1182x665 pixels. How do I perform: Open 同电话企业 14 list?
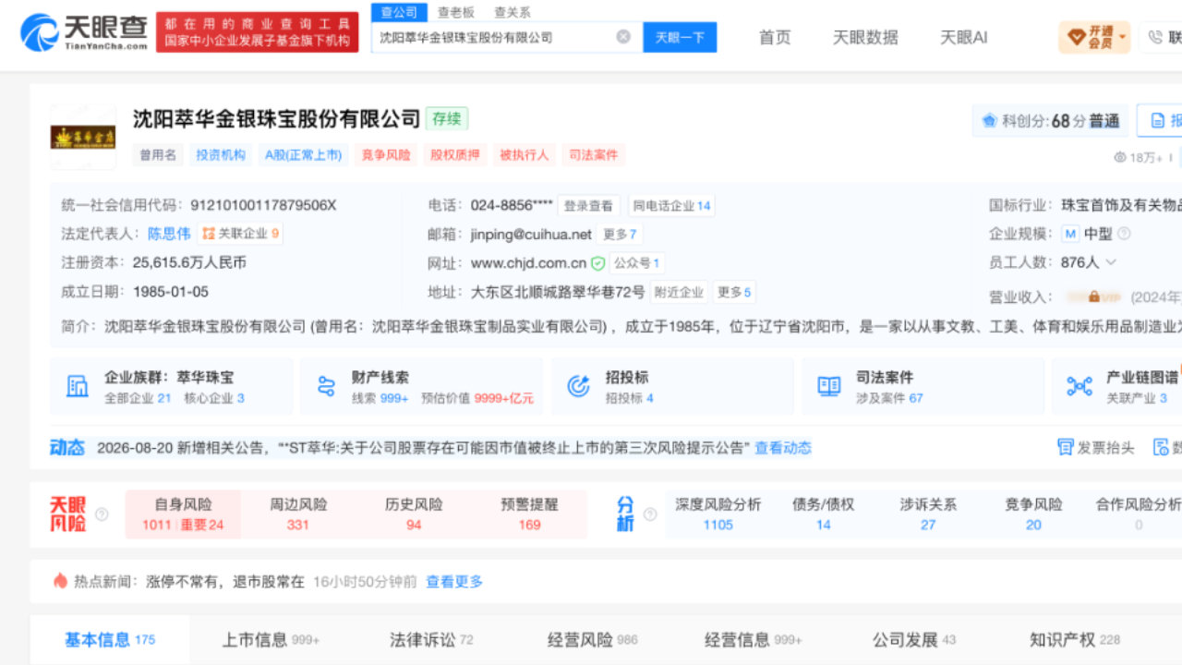click(x=671, y=205)
